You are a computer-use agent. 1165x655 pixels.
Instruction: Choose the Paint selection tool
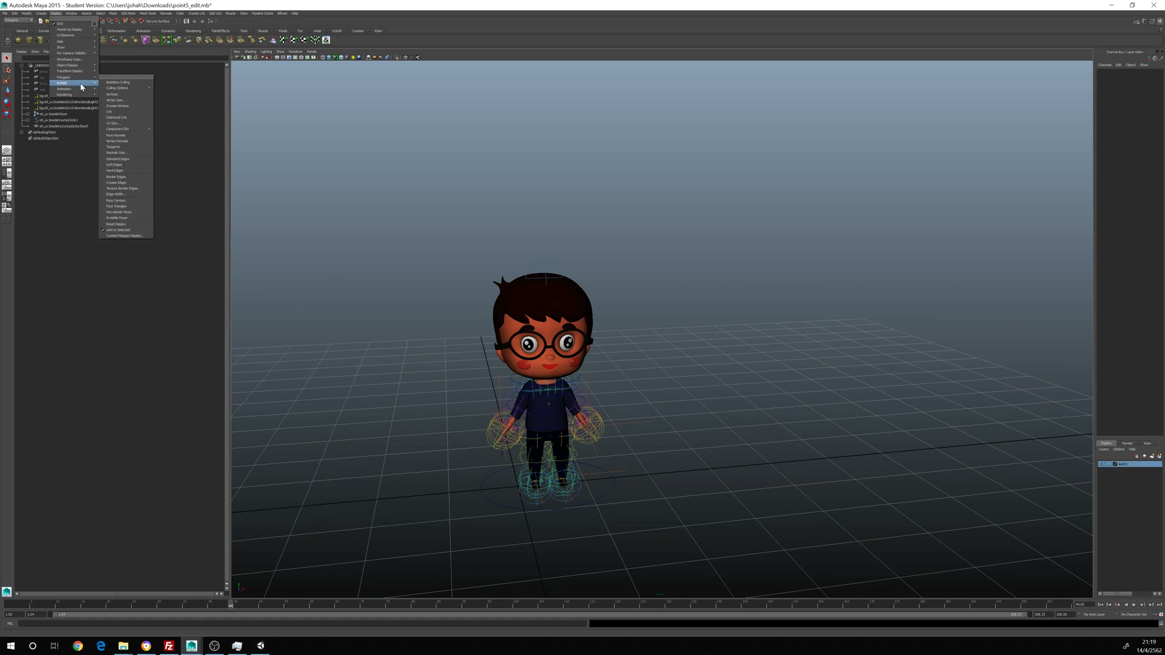(7, 81)
